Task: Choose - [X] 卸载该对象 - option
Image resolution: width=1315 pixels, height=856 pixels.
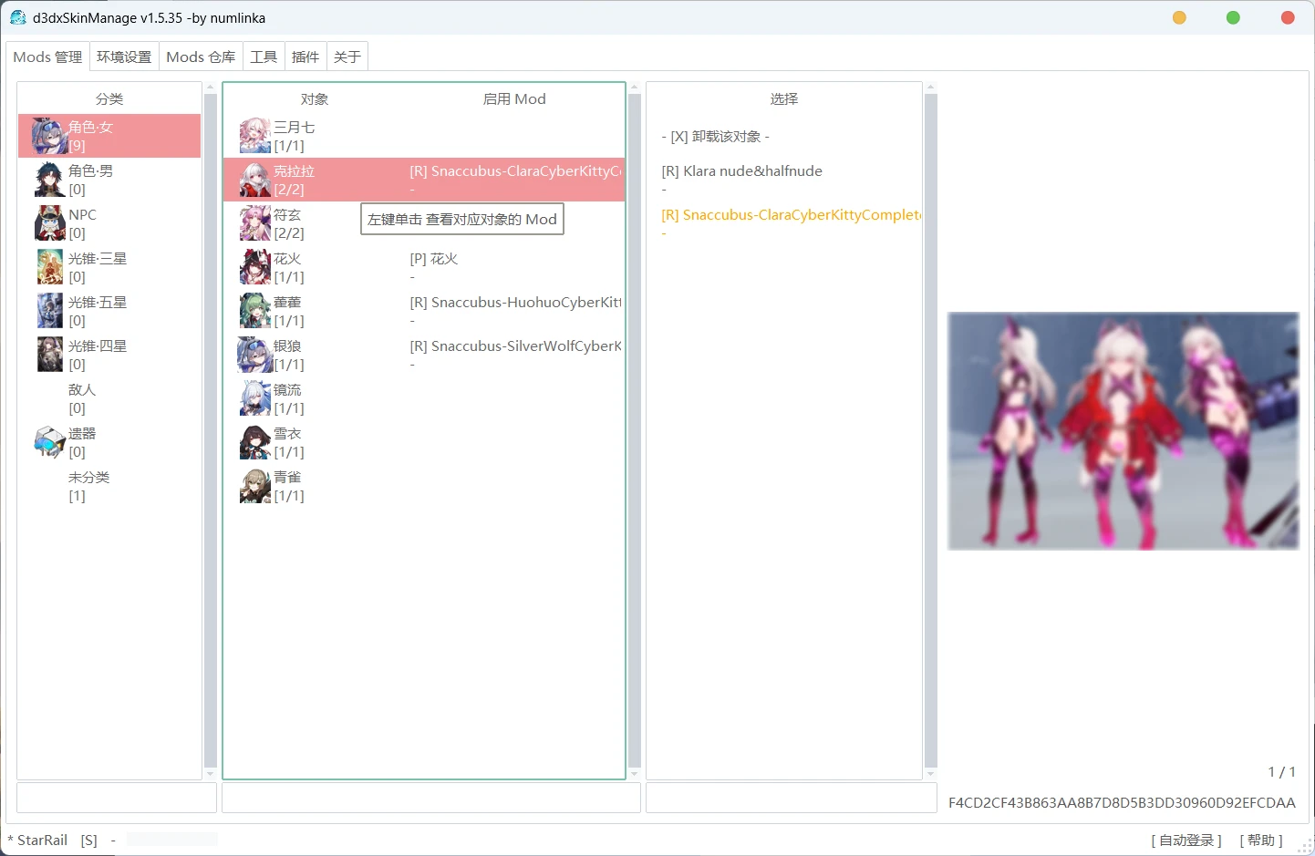Action: [x=716, y=136]
